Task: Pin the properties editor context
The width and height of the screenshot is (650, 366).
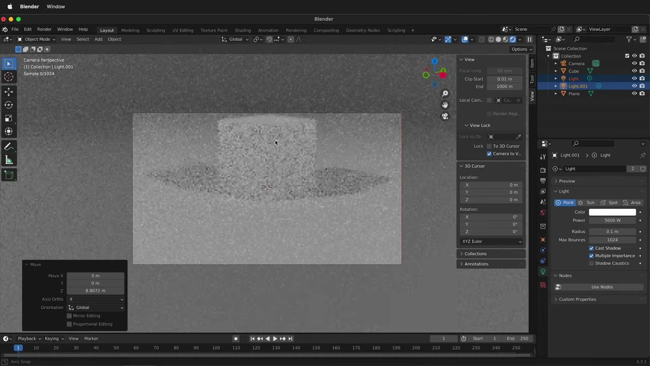Action: pyautogui.click(x=643, y=155)
